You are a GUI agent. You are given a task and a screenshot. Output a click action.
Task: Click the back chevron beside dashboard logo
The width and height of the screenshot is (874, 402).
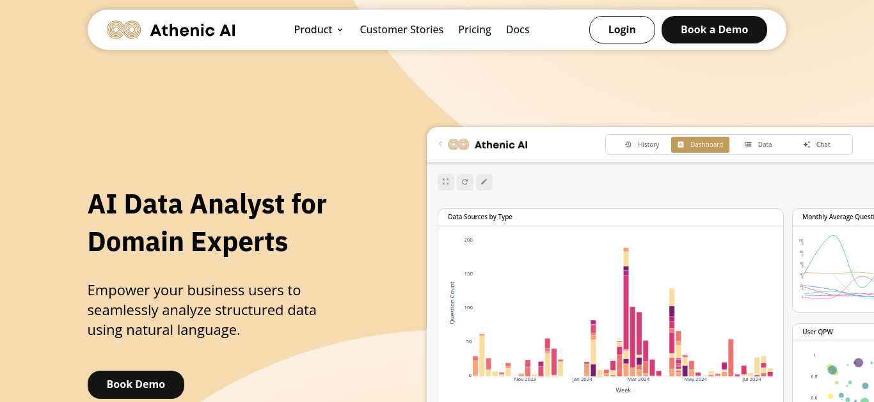click(440, 144)
